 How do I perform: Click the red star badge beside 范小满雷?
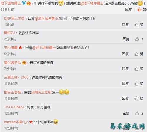point(20,48)
